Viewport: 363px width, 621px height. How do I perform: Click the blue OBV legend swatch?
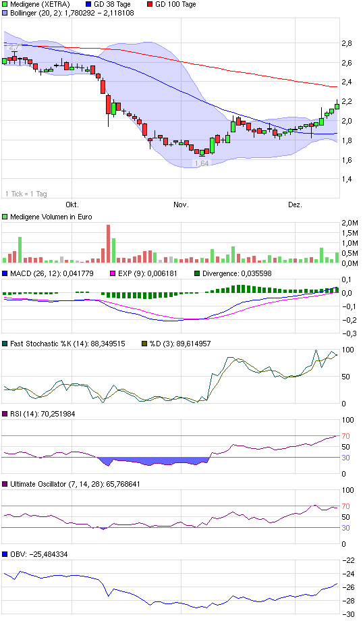point(5,554)
